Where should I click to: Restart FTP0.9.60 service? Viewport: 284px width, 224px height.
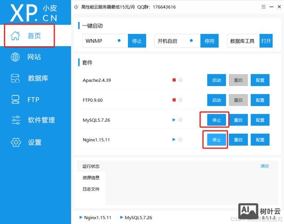[x=238, y=100]
